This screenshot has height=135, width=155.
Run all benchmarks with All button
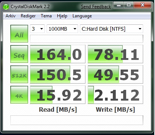pos(19,34)
